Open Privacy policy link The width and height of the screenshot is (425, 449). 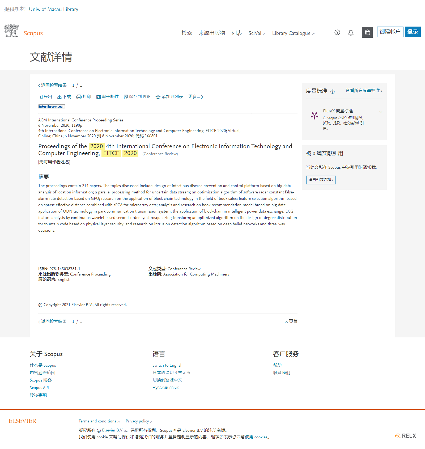point(139,421)
